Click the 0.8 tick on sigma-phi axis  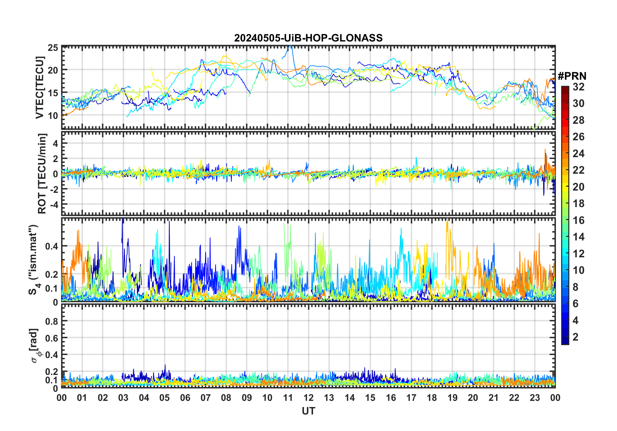(52, 321)
